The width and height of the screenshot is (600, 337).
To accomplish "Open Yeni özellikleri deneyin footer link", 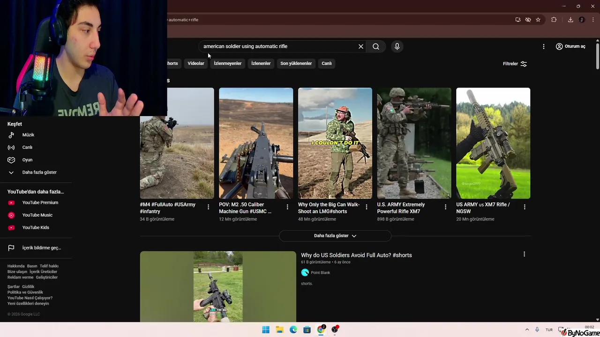I will coord(28,304).
